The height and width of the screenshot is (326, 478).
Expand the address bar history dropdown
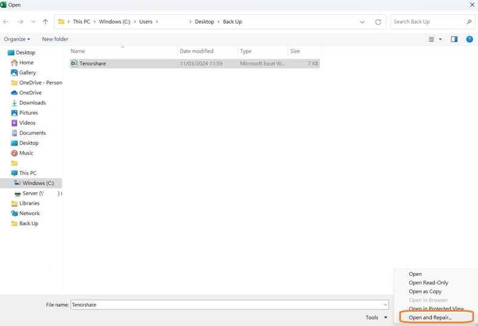pos(362,22)
